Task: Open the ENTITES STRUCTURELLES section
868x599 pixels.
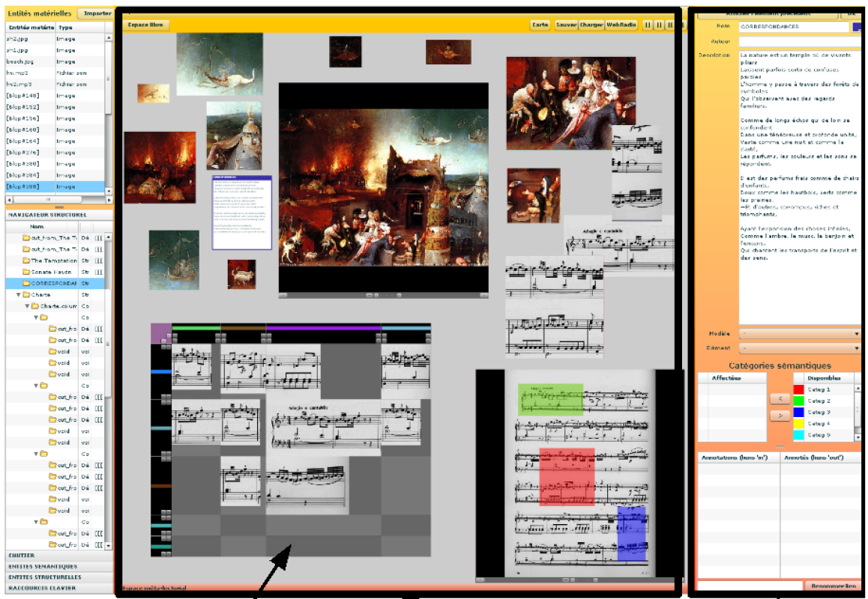Action: [x=59, y=577]
